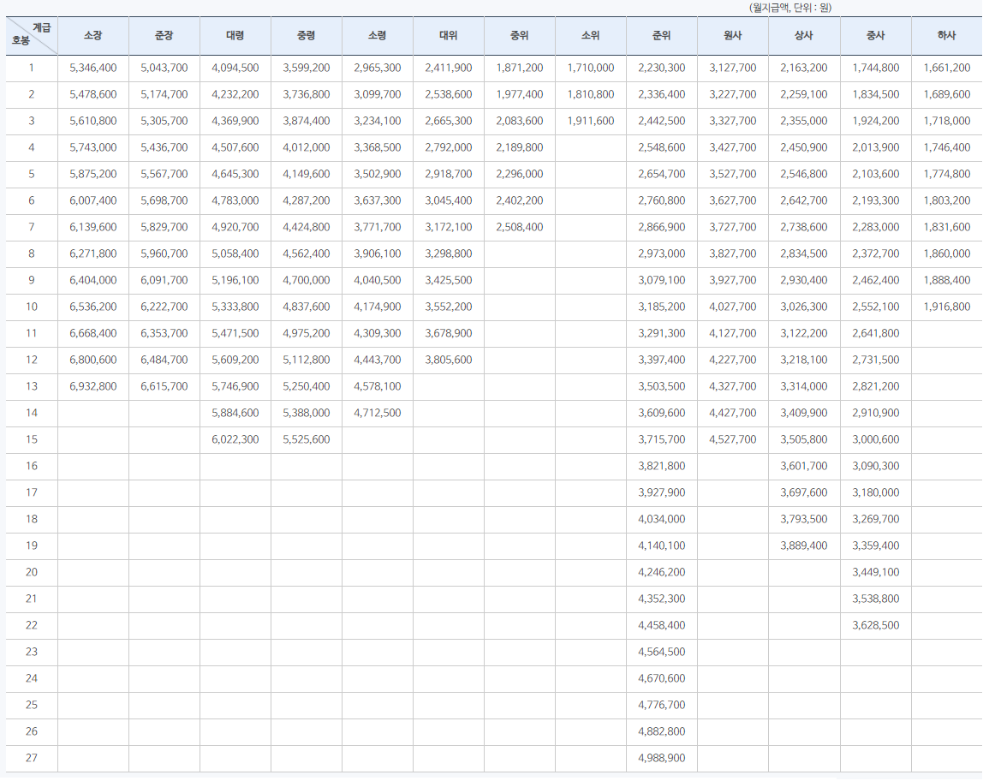983x781 pixels.
Task: Click the 중사 value 3,000,600
Action: point(876,439)
